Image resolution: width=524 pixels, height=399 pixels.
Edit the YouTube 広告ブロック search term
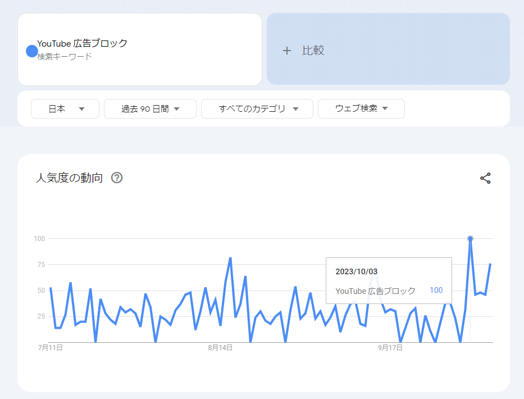[x=82, y=43]
